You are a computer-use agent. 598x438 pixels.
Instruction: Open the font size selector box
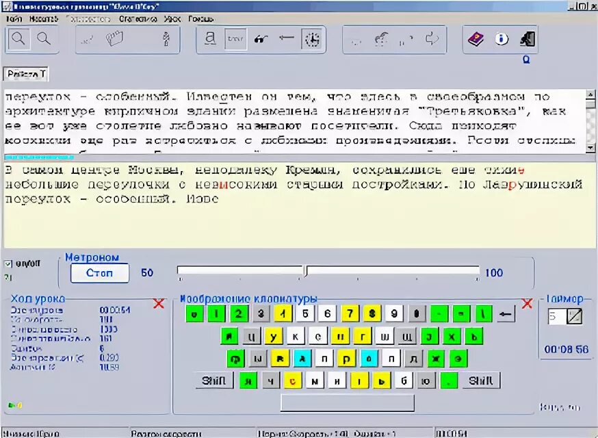(235, 39)
